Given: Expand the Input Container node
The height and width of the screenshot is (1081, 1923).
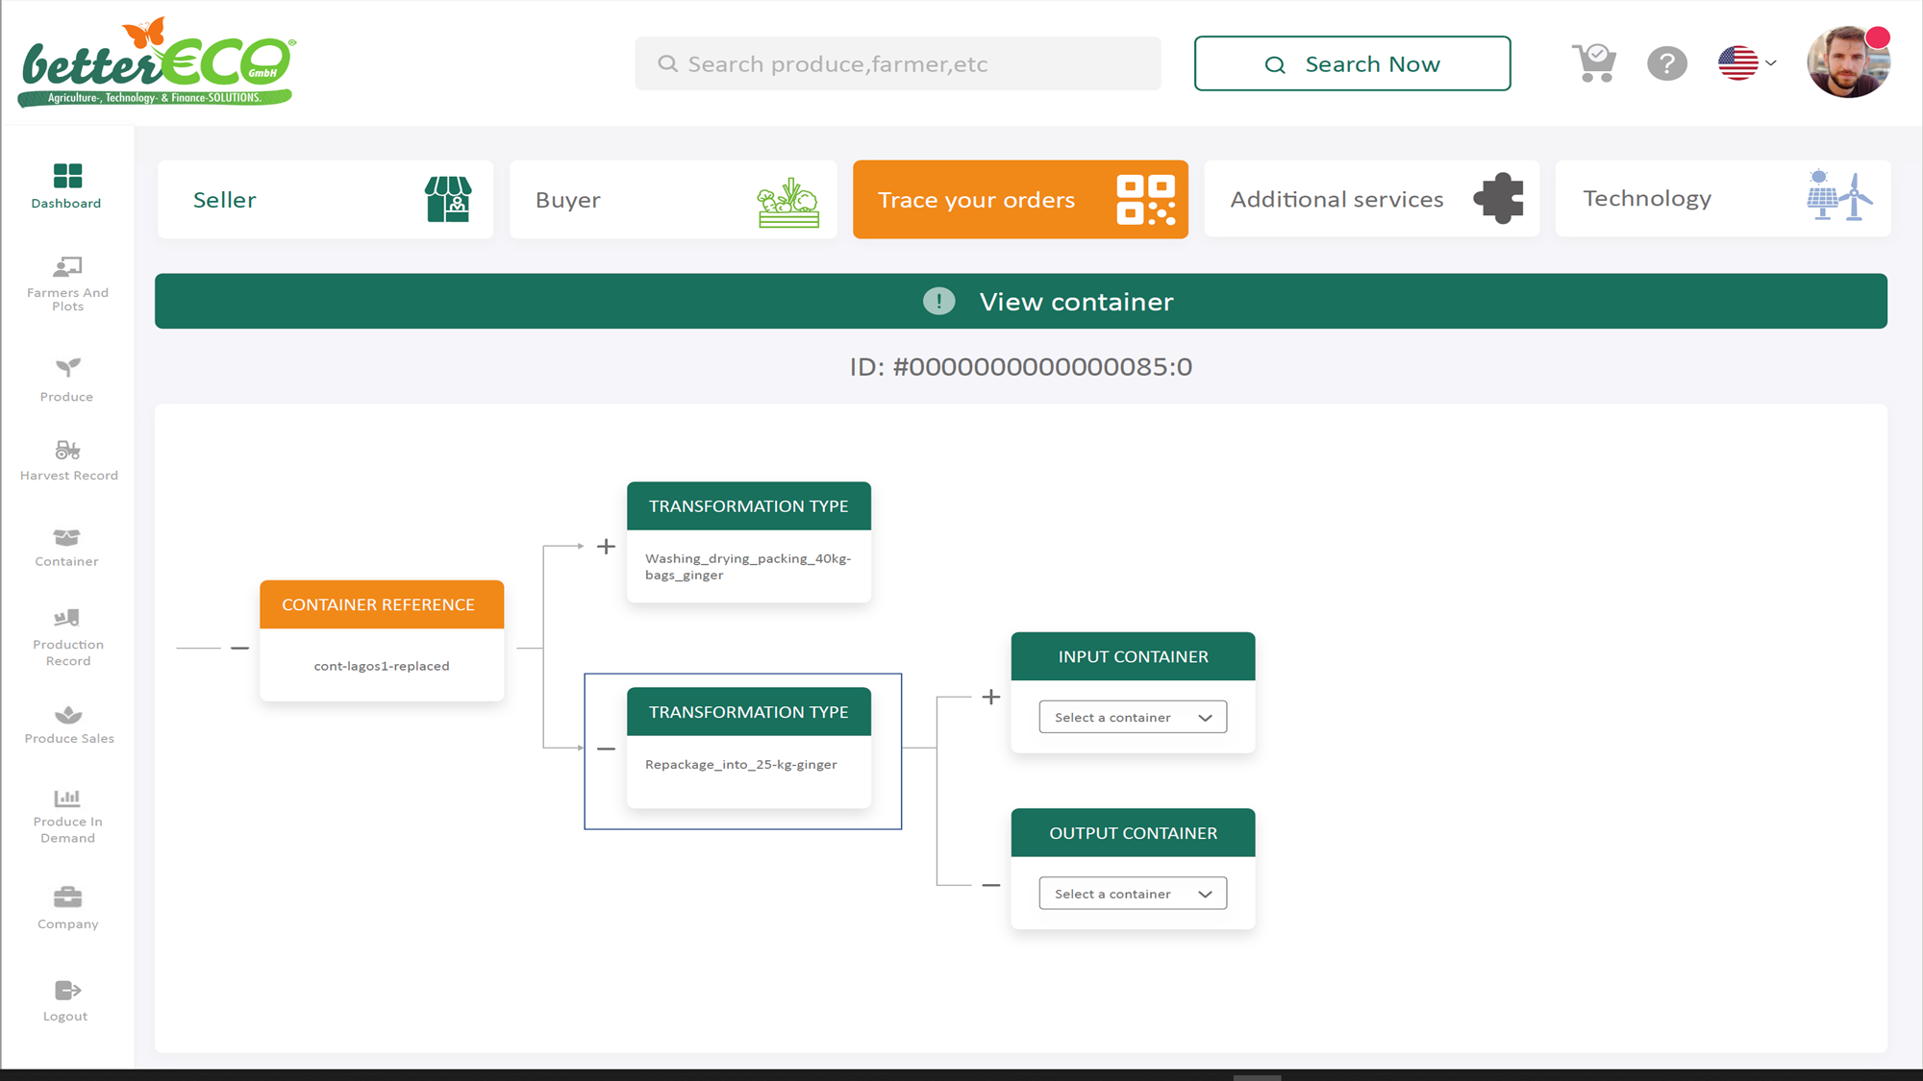Looking at the screenshot, I should point(991,697).
